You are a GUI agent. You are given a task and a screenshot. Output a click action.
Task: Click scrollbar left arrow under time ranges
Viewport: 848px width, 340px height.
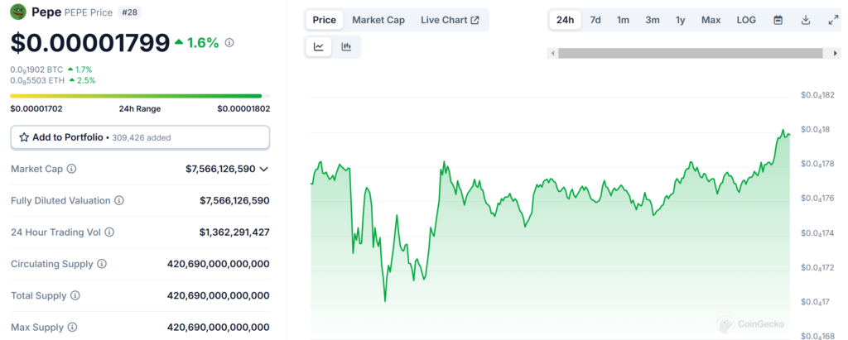[552, 53]
